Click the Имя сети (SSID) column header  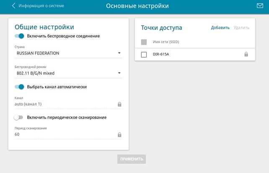166,42
